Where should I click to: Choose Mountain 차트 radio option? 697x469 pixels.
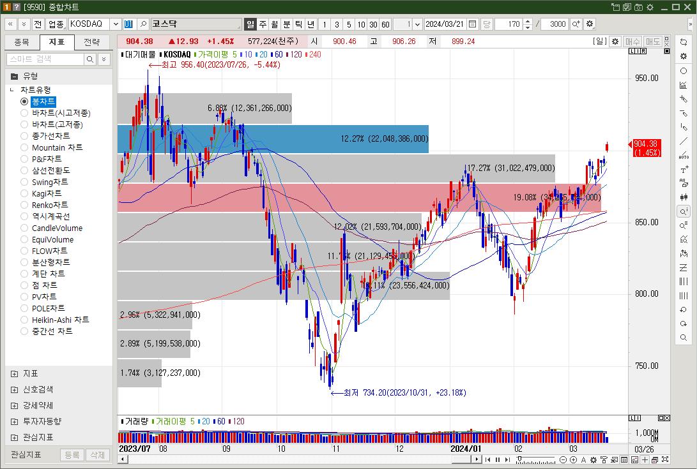point(24,147)
